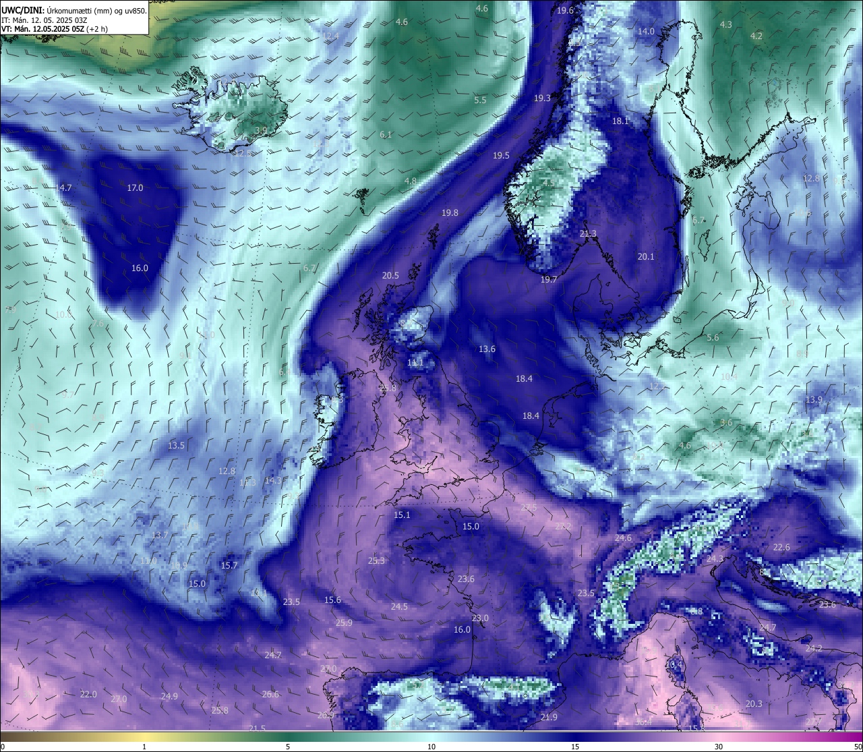Viewport: 863px width, 752px height.
Task: Click the VT: Mán. 12.05.2025 05Z (+2 h) line
Action: click(55, 29)
